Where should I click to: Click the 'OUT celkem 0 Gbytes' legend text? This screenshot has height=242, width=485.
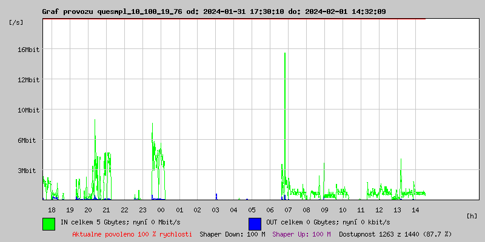tap(302, 222)
